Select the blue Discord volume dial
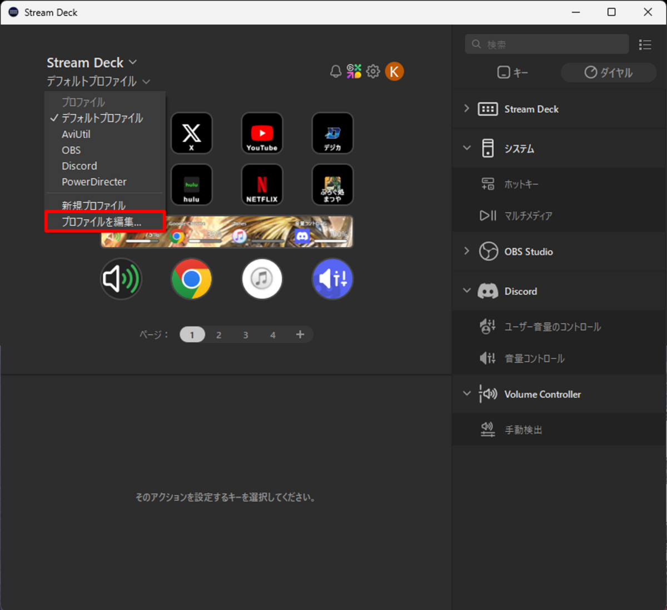The width and height of the screenshot is (667, 610). tap(332, 279)
